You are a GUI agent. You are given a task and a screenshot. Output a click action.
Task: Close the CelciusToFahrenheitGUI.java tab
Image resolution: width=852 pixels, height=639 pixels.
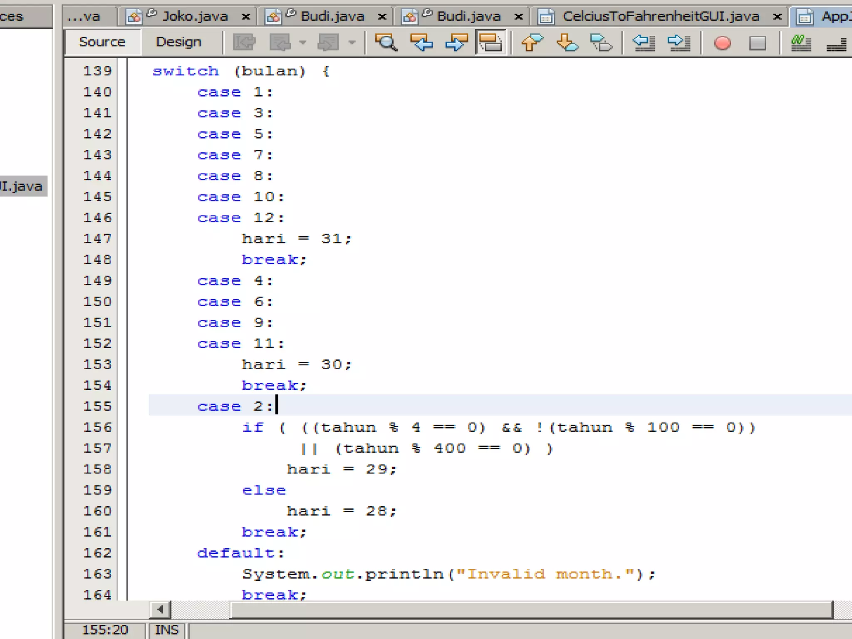[x=777, y=17]
